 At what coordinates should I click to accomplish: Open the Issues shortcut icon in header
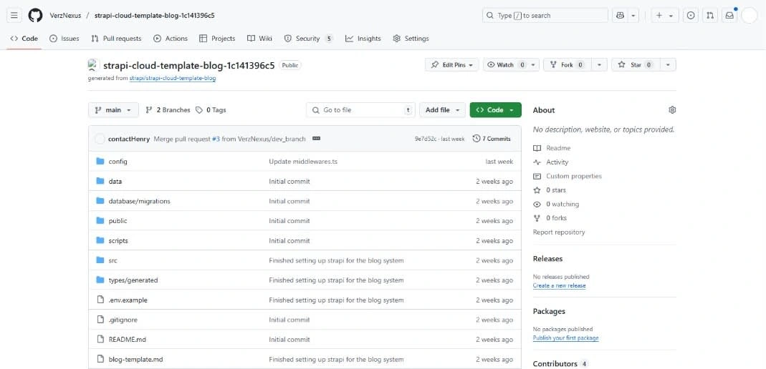coord(690,16)
